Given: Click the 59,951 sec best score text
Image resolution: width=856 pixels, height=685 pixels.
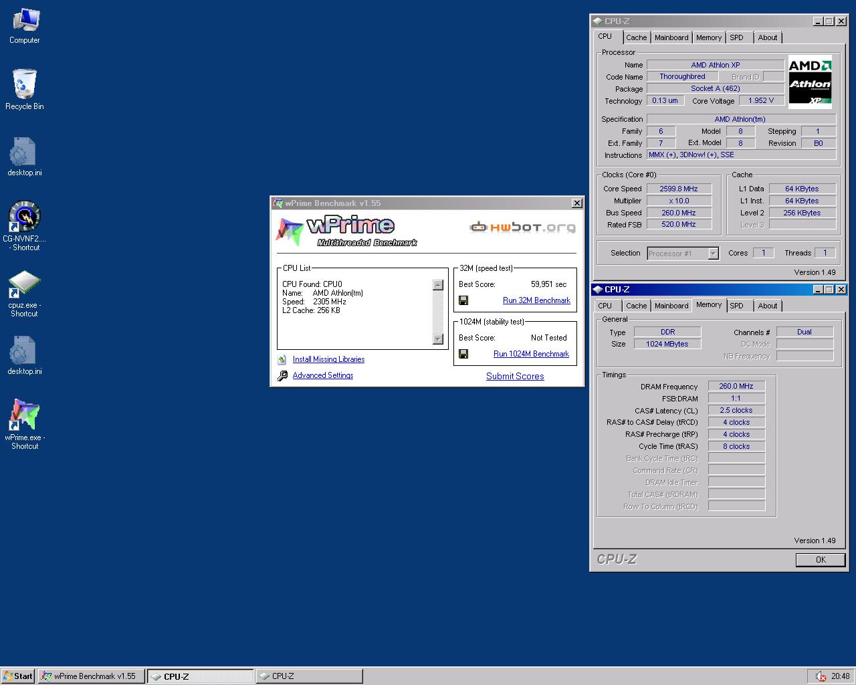Looking at the screenshot, I should tap(549, 284).
